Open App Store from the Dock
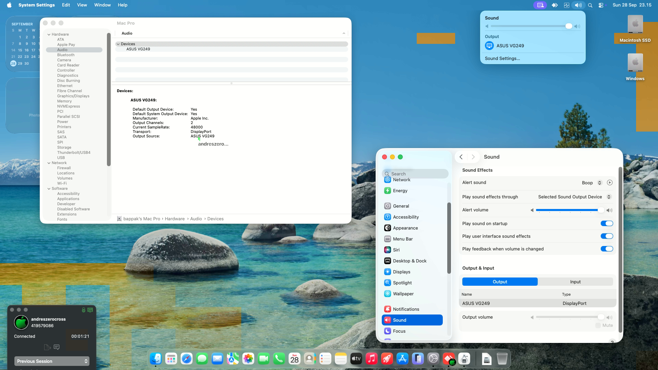This screenshot has width=658, height=370. point(402,359)
